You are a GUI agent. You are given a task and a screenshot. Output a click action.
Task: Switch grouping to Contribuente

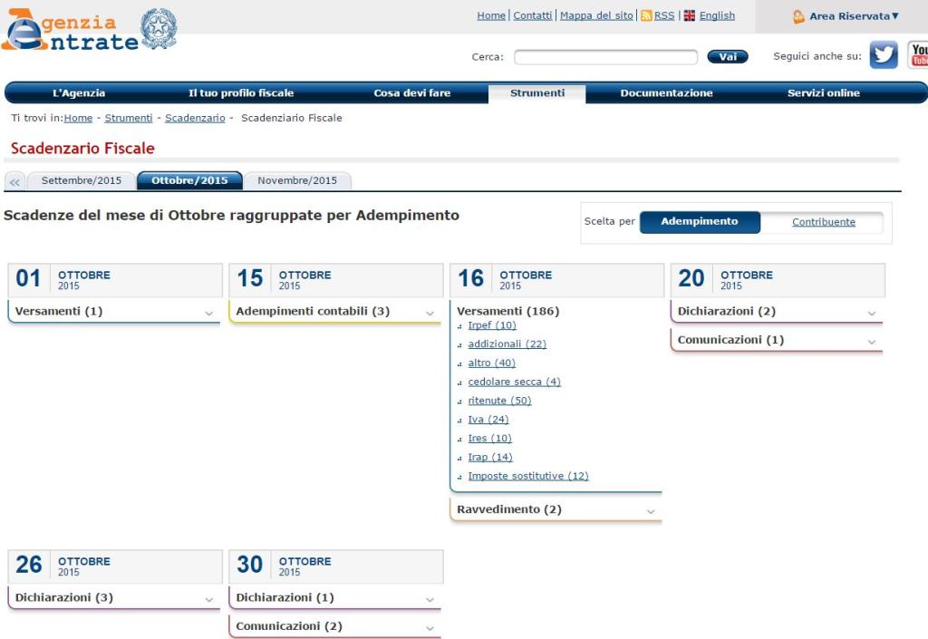(823, 222)
